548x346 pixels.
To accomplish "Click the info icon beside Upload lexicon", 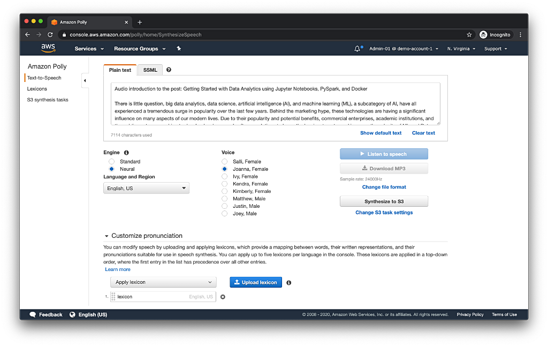I will point(288,282).
